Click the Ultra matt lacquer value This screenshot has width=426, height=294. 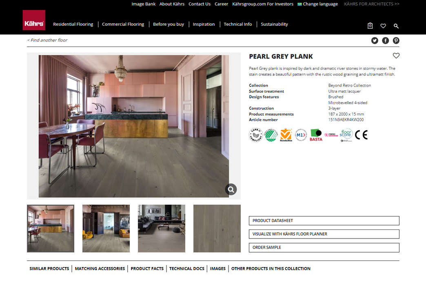click(x=344, y=91)
